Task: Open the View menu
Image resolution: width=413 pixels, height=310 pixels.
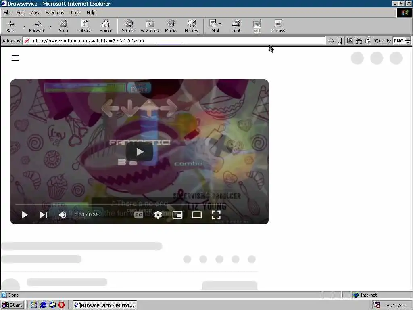Action: click(35, 13)
